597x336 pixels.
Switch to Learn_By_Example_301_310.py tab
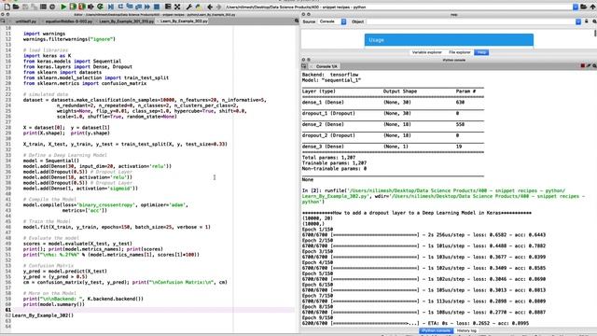click(126, 21)
